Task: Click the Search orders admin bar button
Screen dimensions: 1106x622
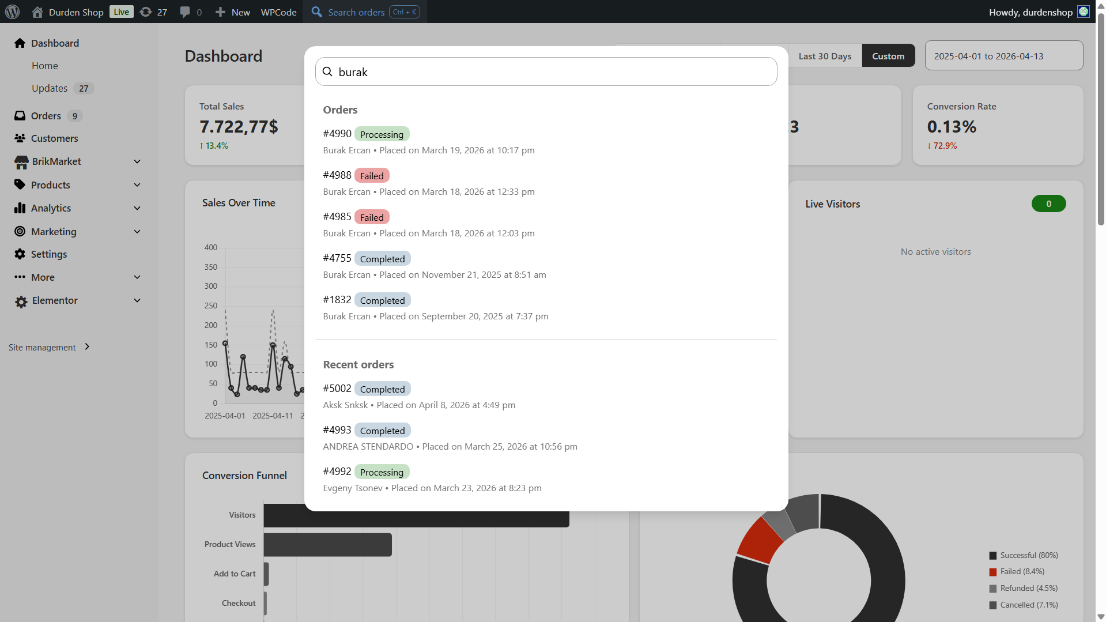Action: pyautogui.click(x=365, y=12)
